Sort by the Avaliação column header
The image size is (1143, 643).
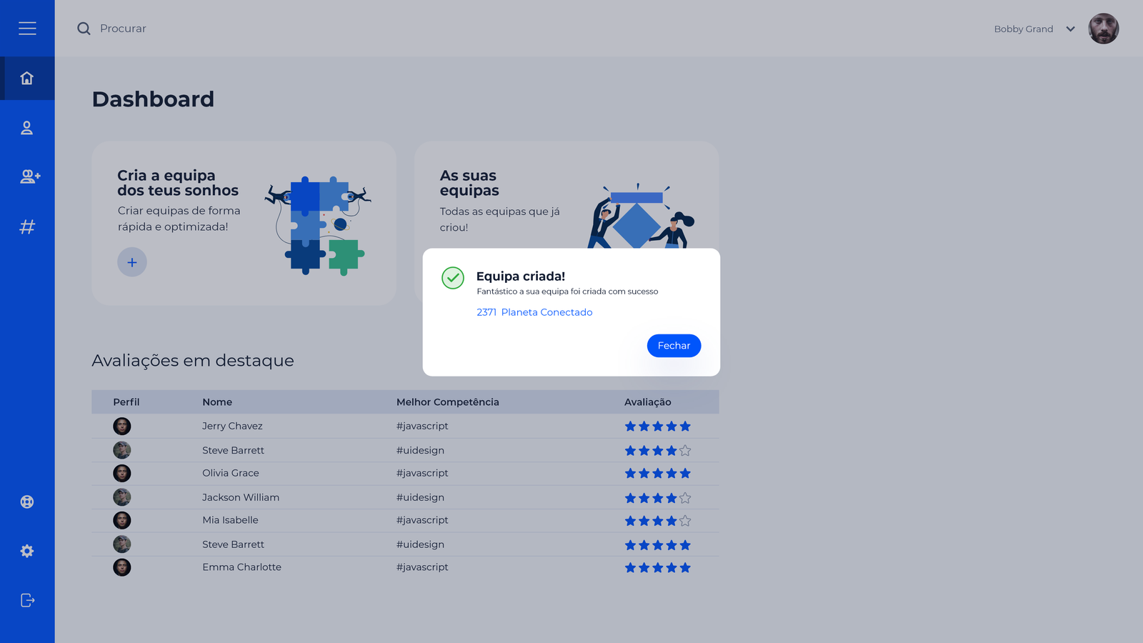click(x=647, y=402)
